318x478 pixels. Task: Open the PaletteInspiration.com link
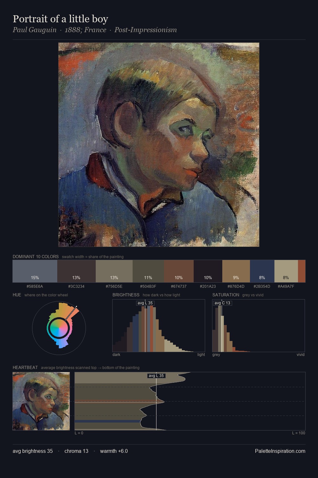[280, 451]
